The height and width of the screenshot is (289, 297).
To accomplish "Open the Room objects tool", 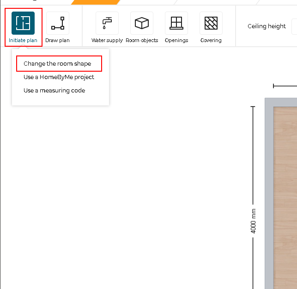I will (142, 23).
